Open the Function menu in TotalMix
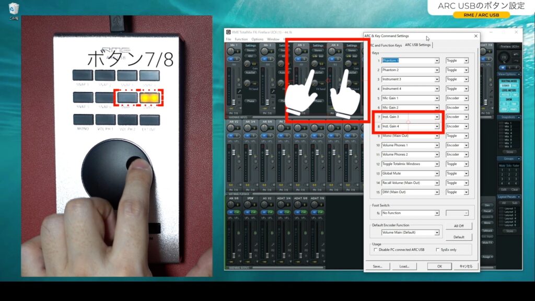The height and width of the screenshot is (301, 535). [241, 39]
